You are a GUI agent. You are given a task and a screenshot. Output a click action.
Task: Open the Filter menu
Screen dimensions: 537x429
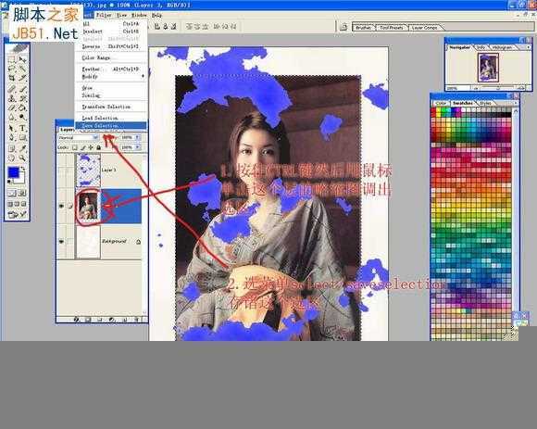pyautogui.click(x=104, y=15)
